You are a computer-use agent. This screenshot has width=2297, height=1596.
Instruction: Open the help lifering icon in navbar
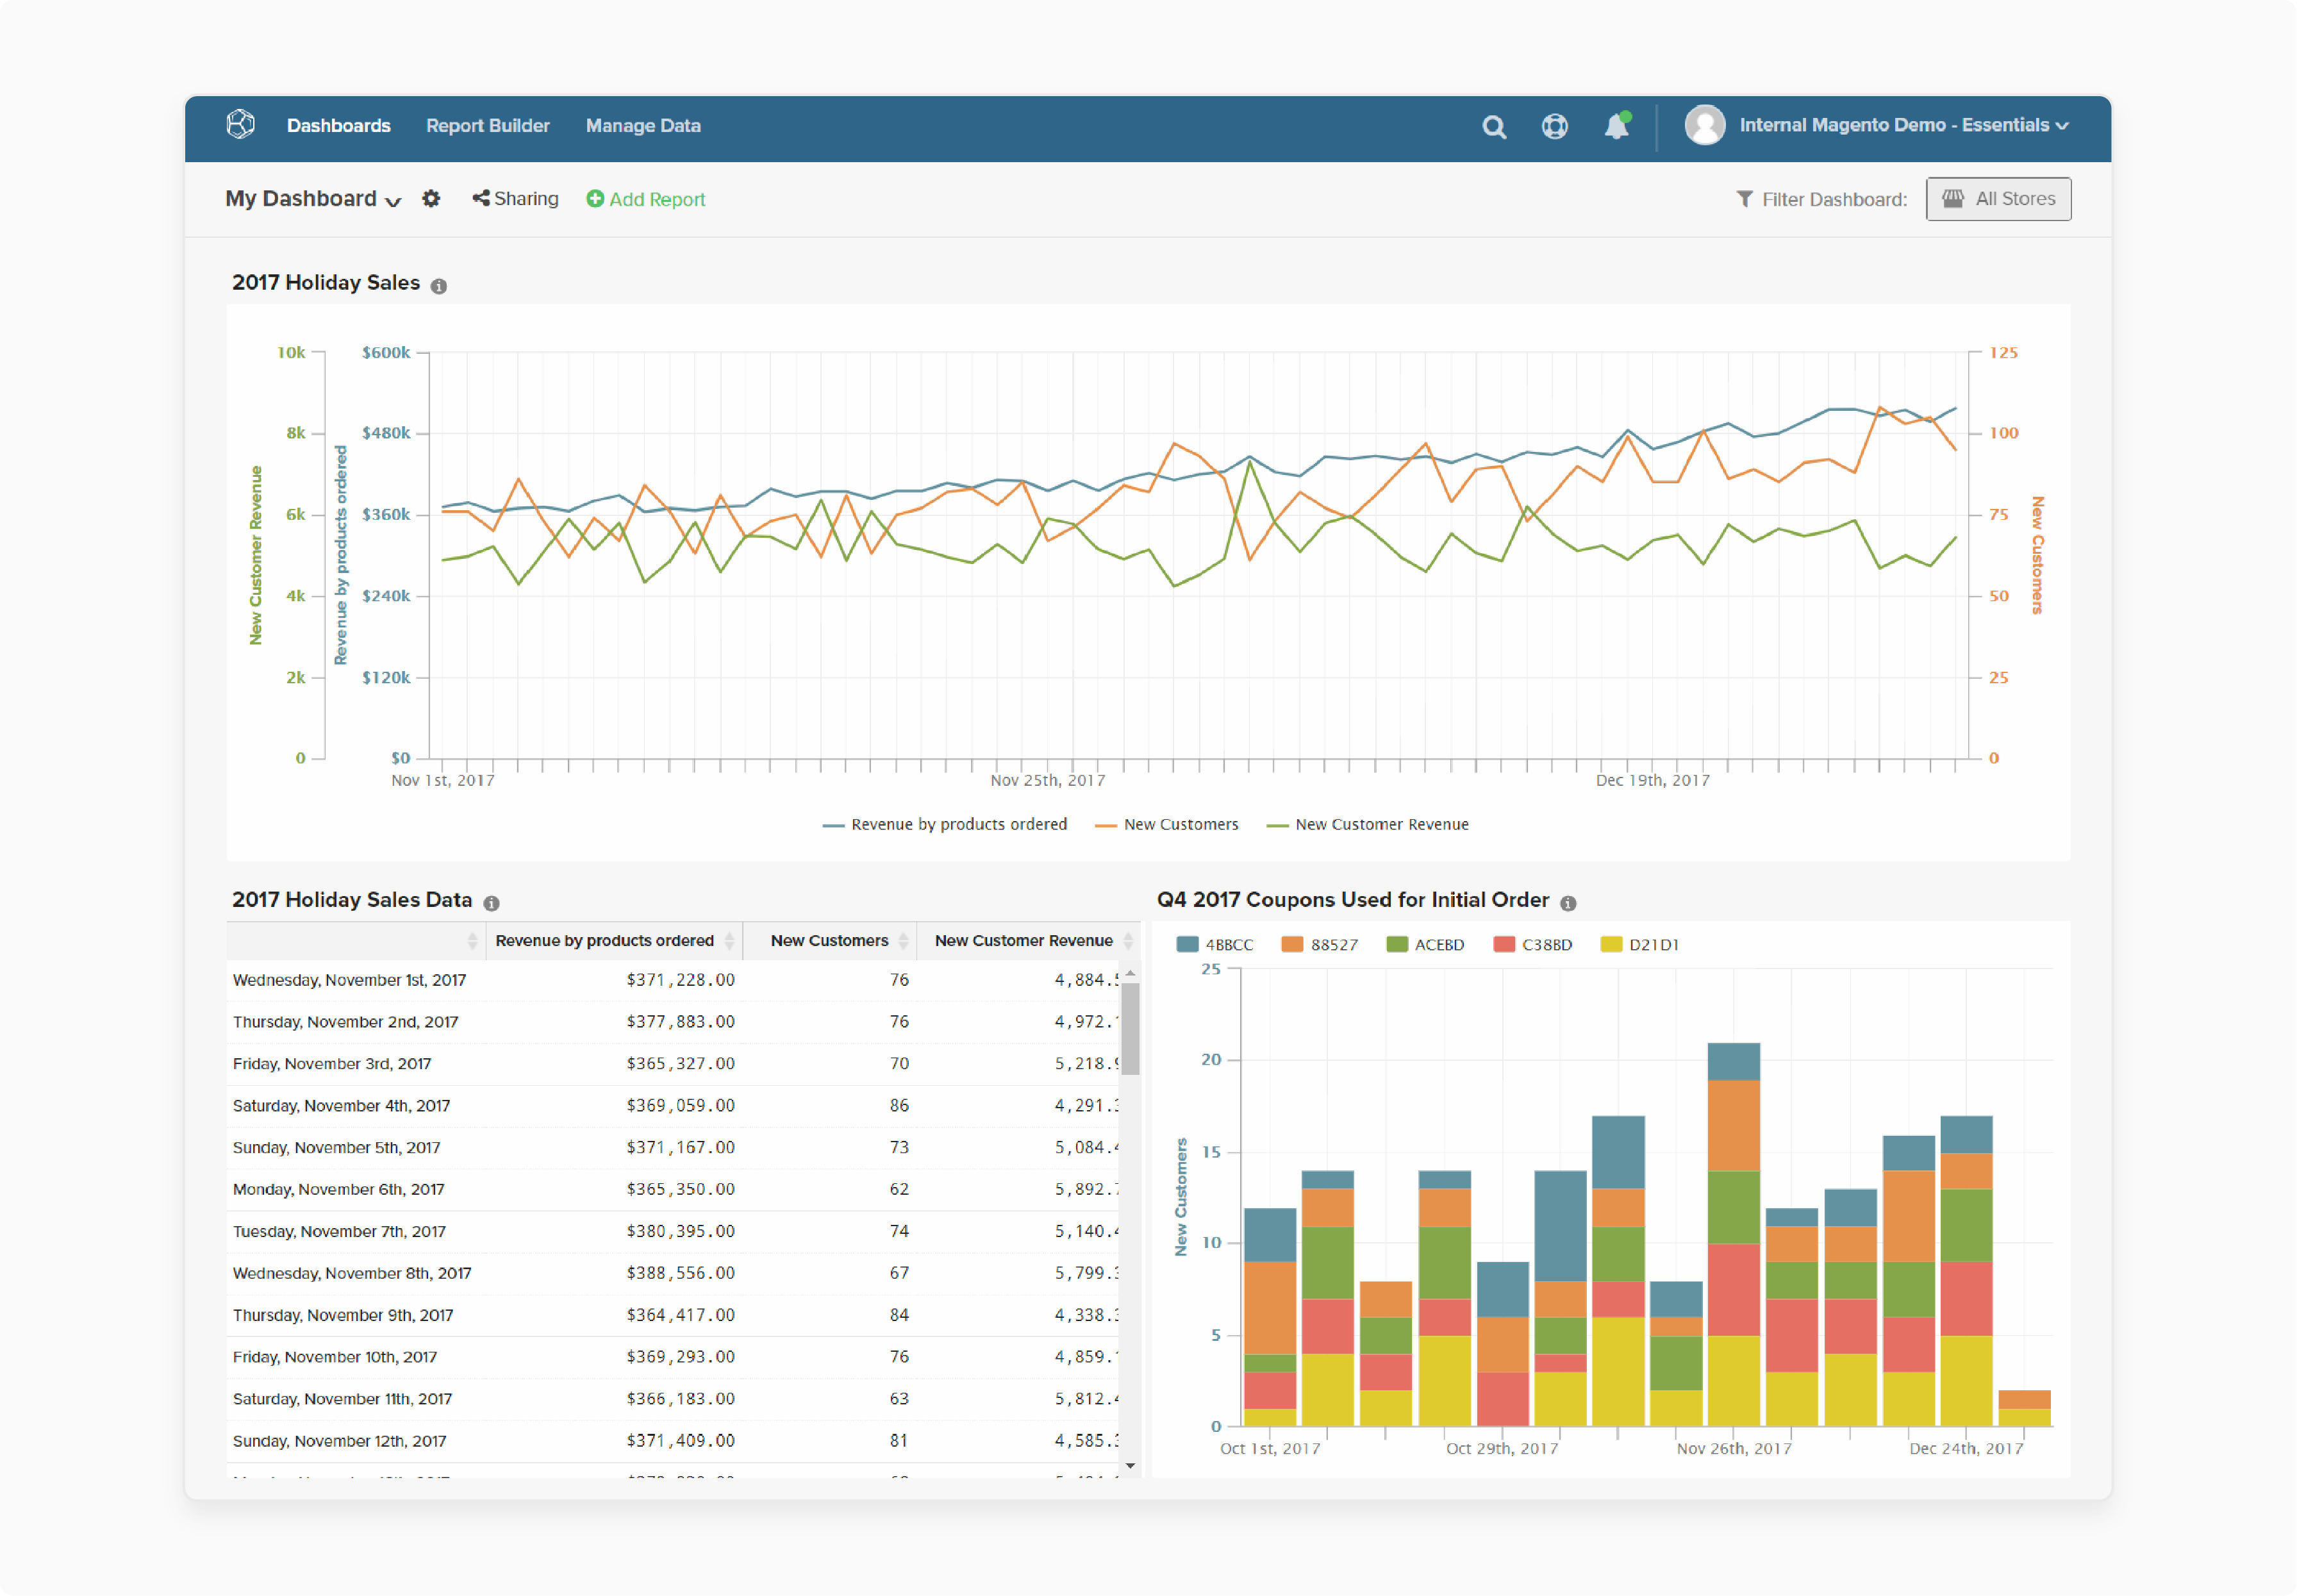pos(1554,126)
